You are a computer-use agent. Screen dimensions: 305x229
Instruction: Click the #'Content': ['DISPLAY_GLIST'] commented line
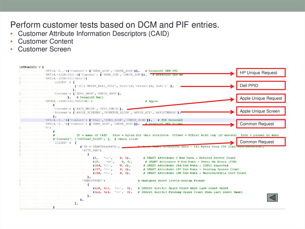[96, 139]
